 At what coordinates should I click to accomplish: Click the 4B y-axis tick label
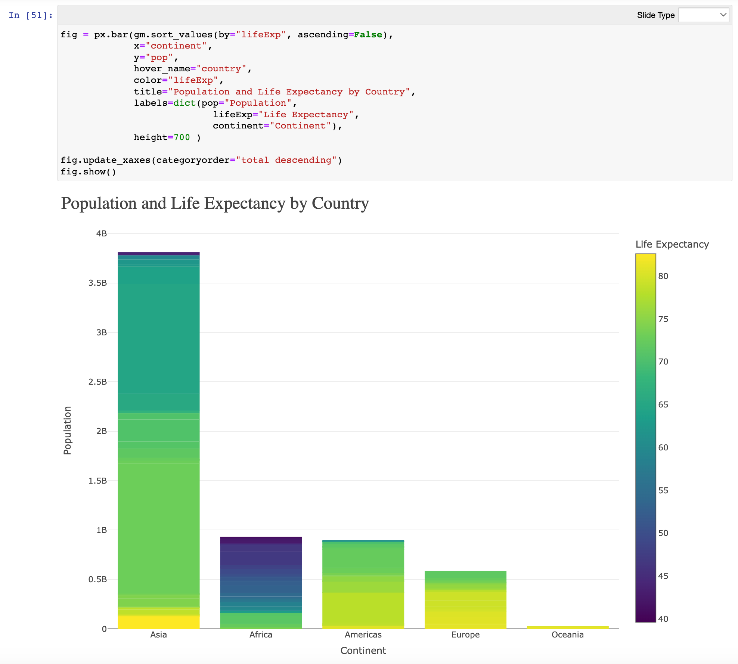point(101,234)
